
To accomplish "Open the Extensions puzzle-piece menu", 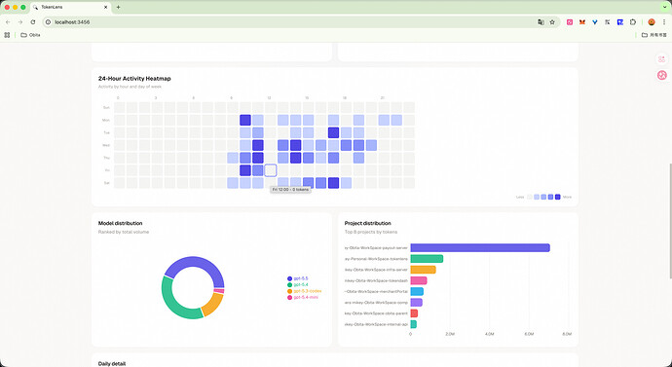I will click(x=633, y=21).
